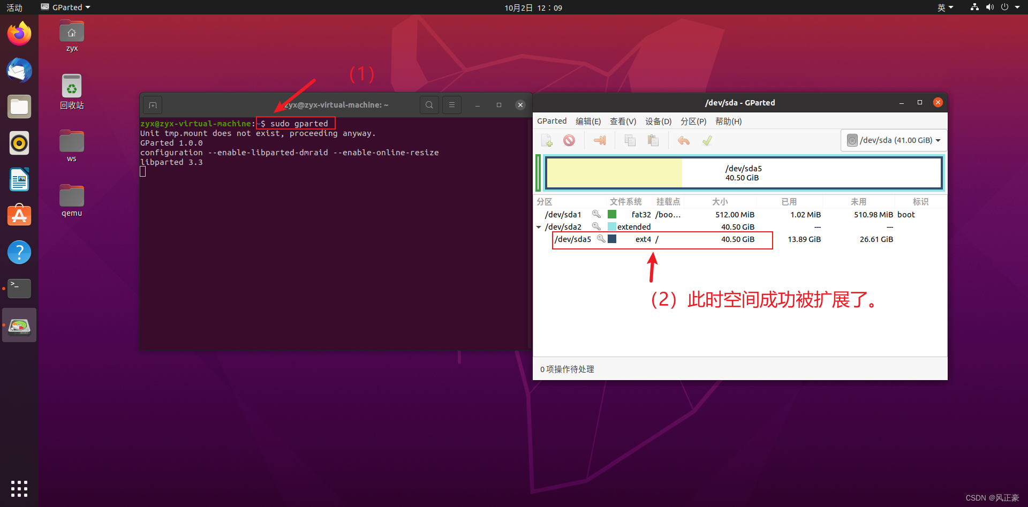Image resolution: width=1028 pixels, height=507 pixels.
Task: Click the 挂载点 column header
Action: point(668,202)
